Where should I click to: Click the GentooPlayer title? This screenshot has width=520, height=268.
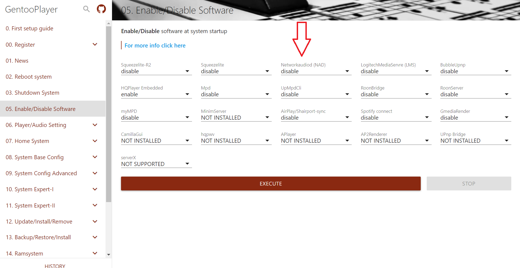click(31, 9)
